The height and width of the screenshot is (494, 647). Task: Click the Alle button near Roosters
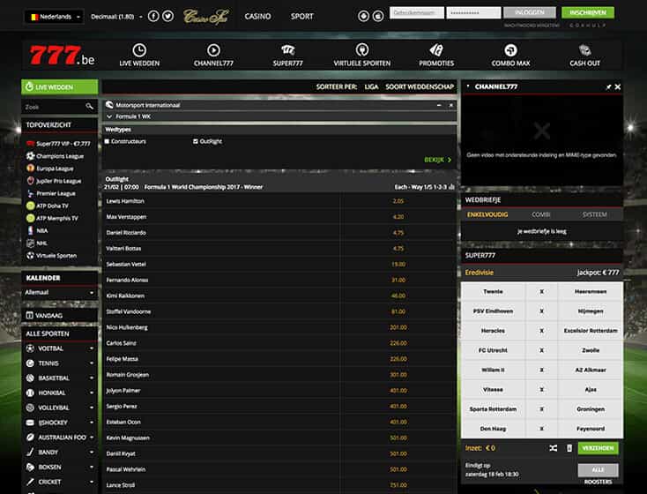click(598, 470)
